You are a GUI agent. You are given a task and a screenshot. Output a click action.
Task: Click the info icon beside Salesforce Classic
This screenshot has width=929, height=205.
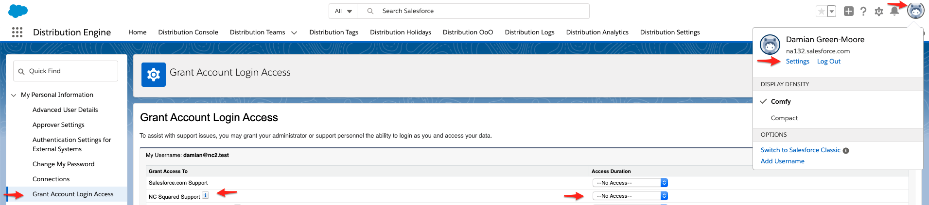pyautogui.click(x=846, y=151)
